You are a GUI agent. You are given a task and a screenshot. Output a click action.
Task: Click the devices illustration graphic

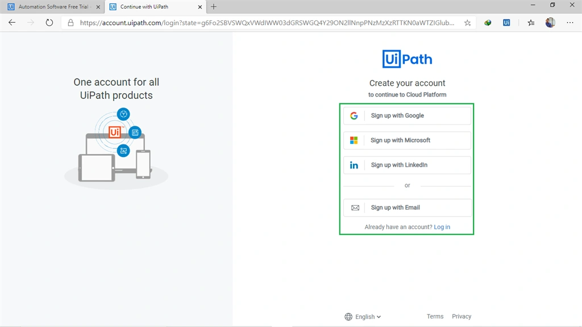pyautogui.click(x=116, y=148)
